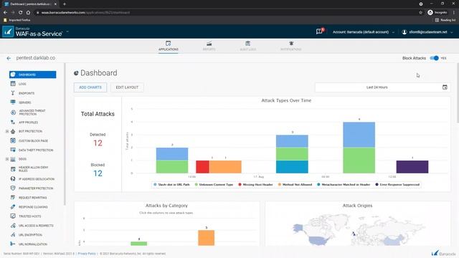Expand the Bot Protection tree node
The image size is (459, 258).
click(x=7, y=131)
